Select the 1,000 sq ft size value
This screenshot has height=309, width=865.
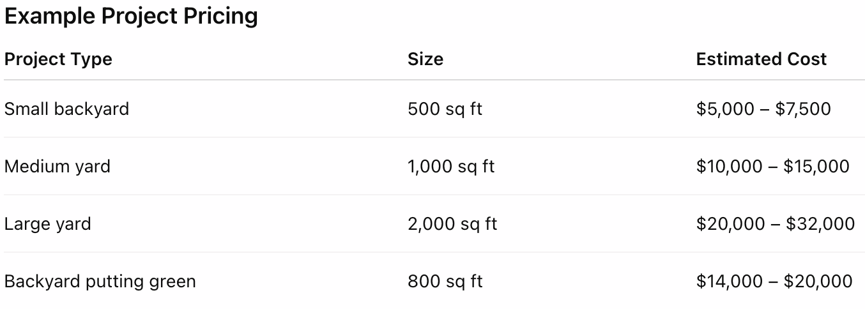[x=451, y=167]
